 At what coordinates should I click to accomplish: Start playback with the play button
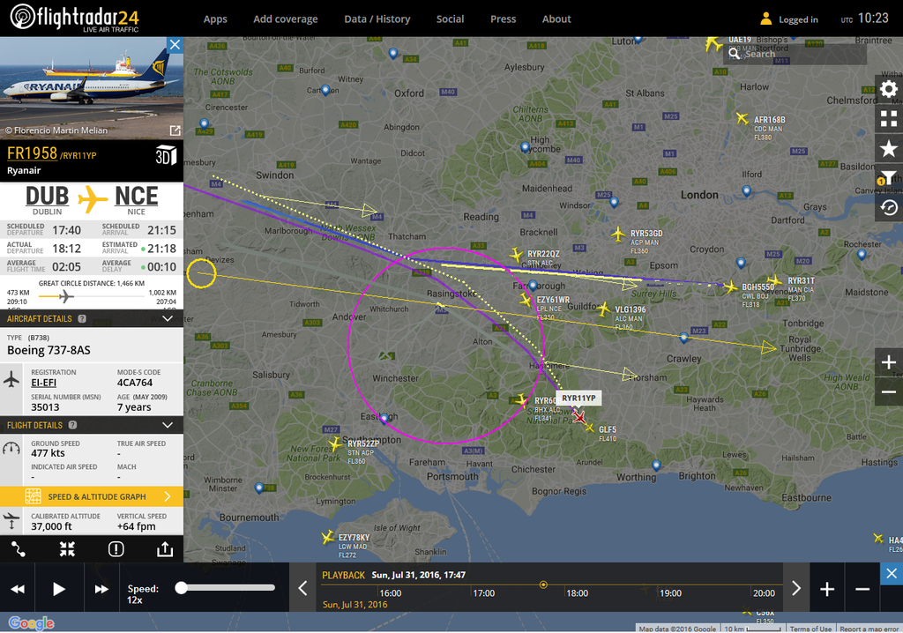pyautogui.click(x=59, y=589)
